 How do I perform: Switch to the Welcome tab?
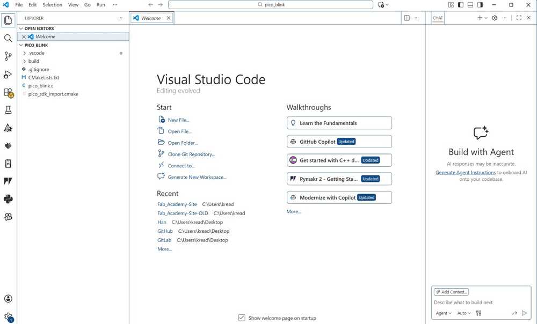click(x=151, y=17)
